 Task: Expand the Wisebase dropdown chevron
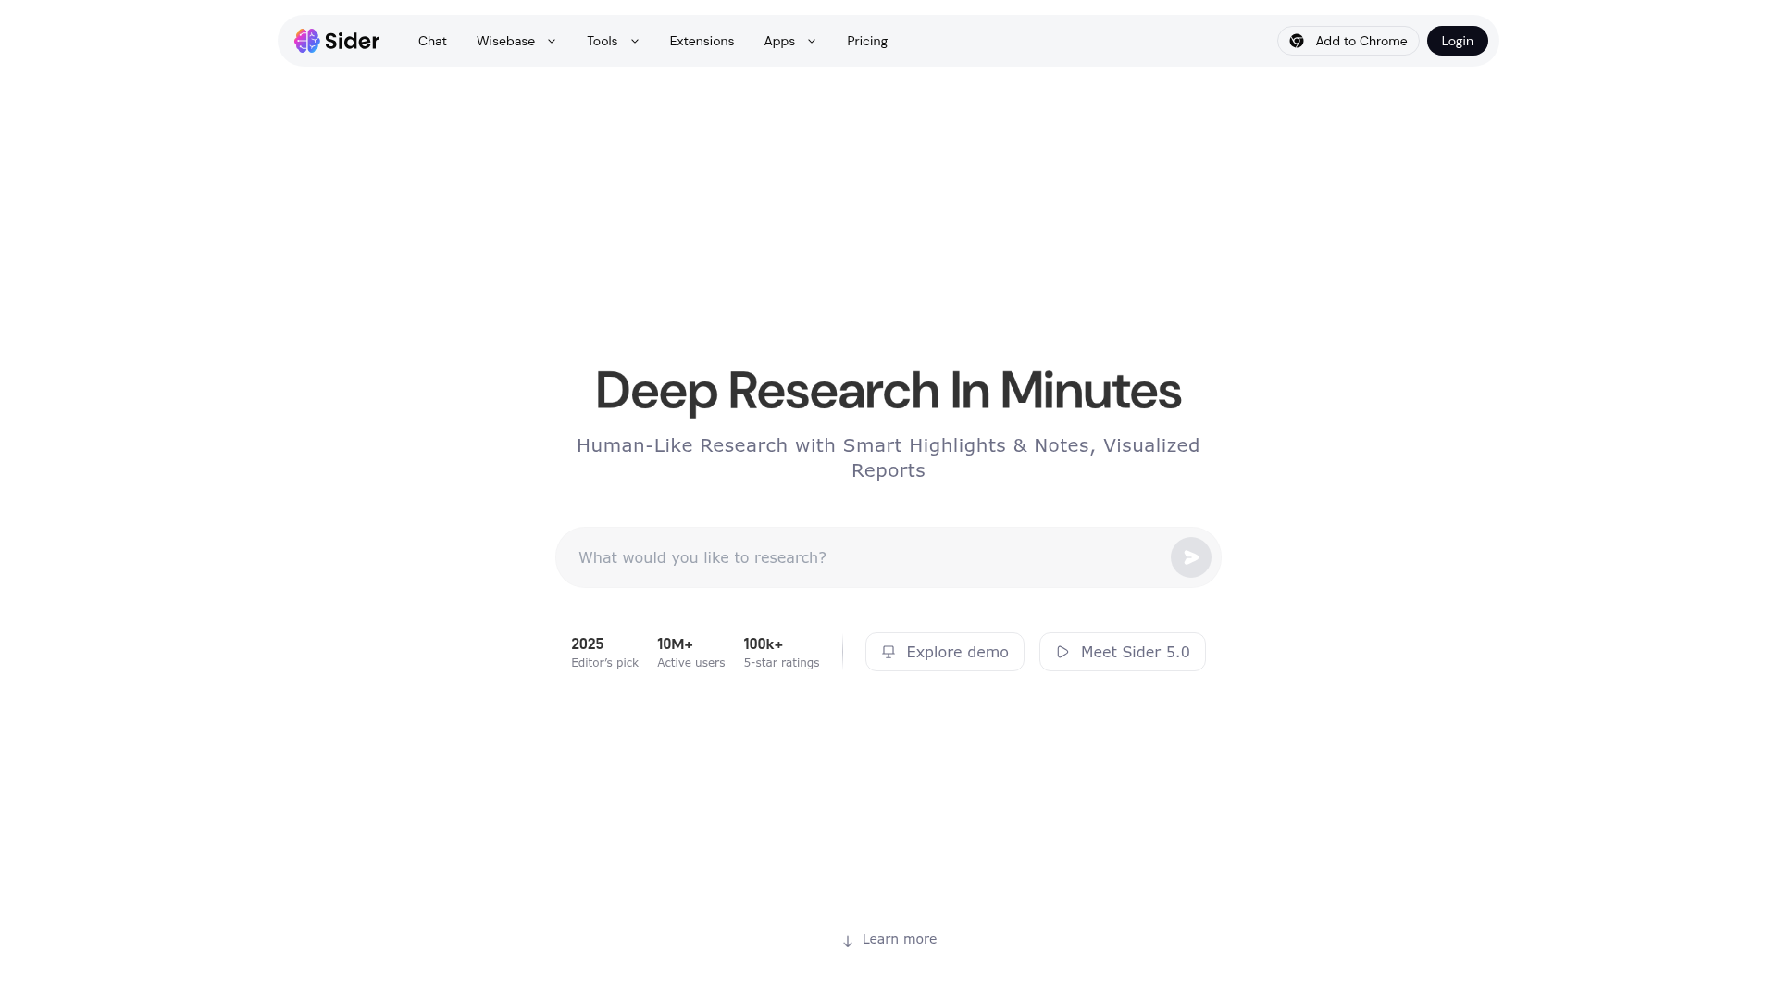tap(552, 41)
